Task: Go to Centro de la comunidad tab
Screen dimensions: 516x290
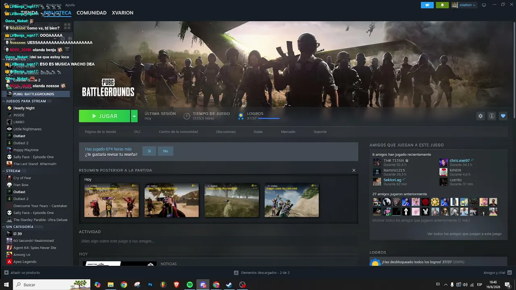Action: 178,132
